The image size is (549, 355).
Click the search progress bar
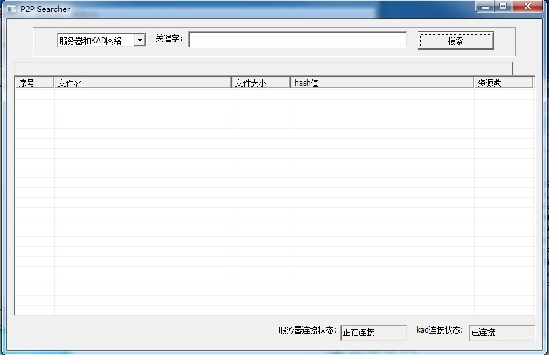262,68
